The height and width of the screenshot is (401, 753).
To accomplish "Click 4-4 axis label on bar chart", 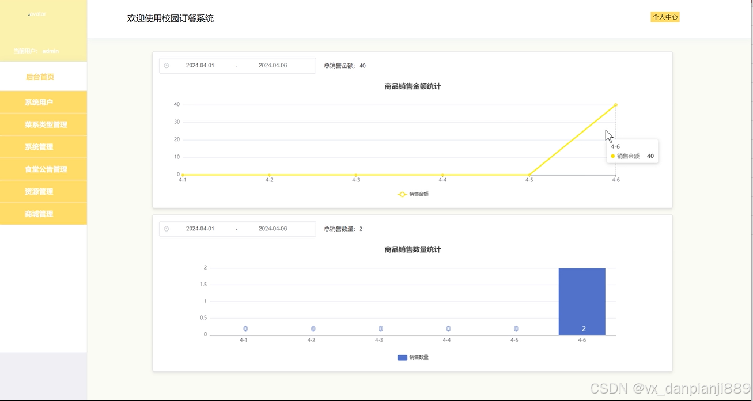I will 446,340.
